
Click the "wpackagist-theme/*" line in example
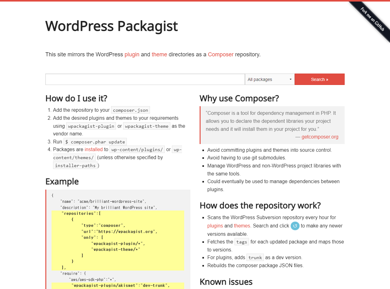click(x=116, y=249)
